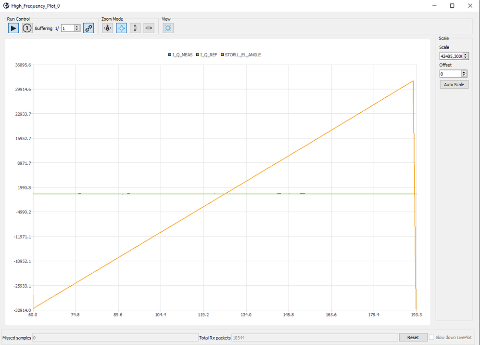Click the Missed samples value field

tap(115, 338)
